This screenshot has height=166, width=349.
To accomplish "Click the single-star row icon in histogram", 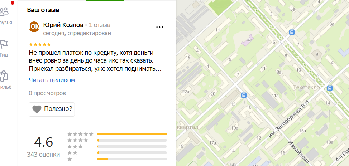I will click(x=70, y=159).
